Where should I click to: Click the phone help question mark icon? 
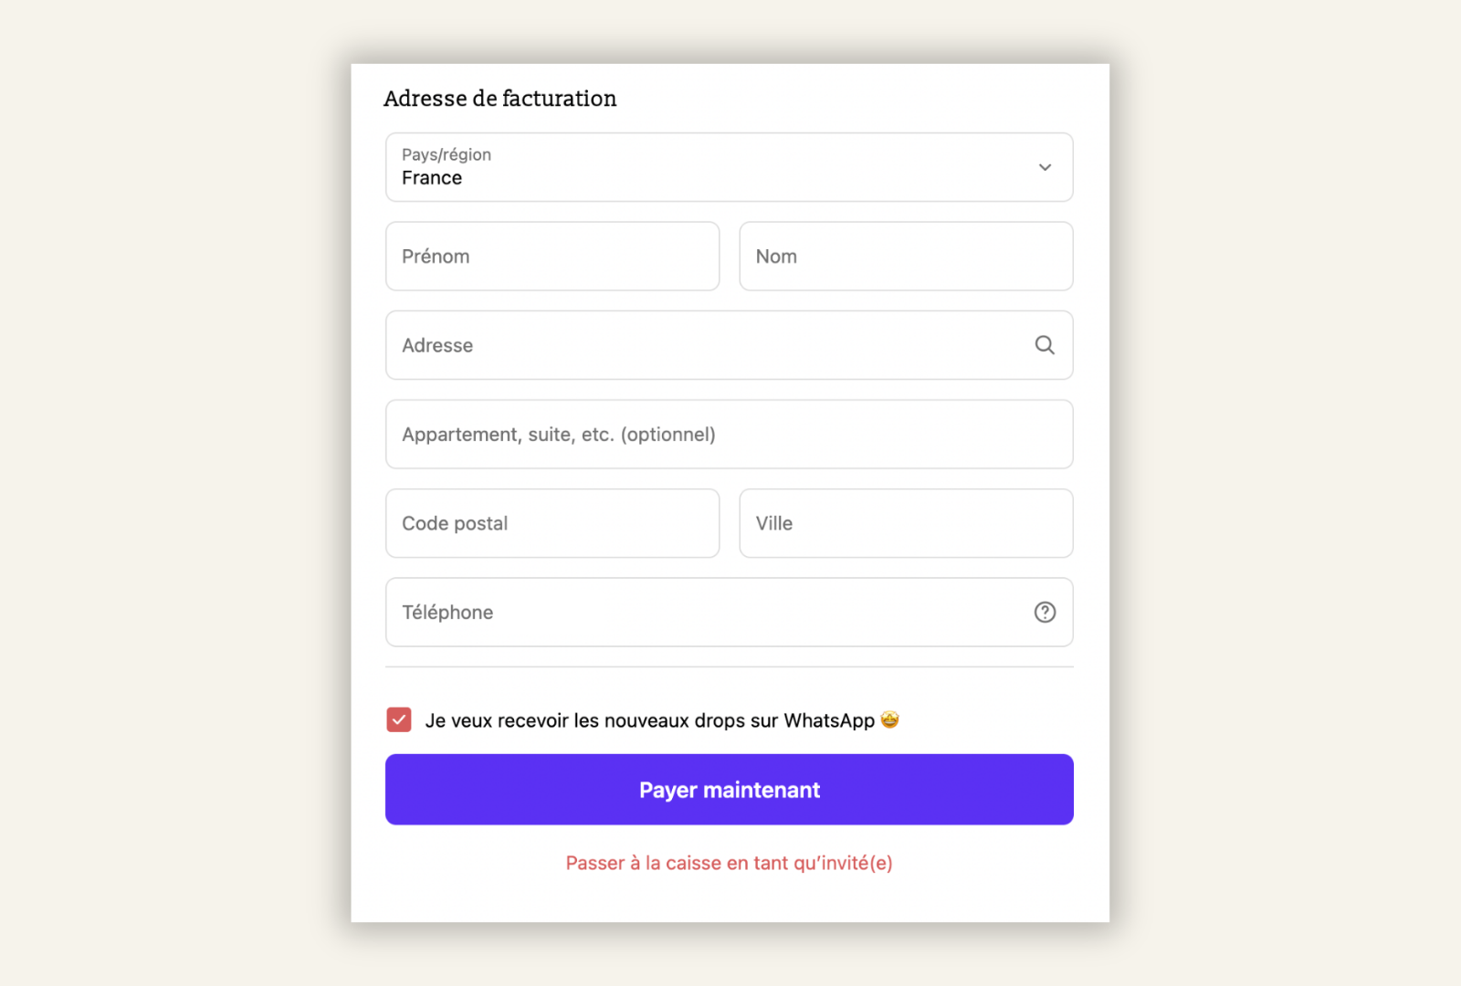[x=1045, y=613]
